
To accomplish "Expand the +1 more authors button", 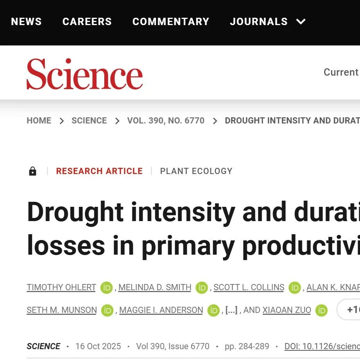I will 348,309.
